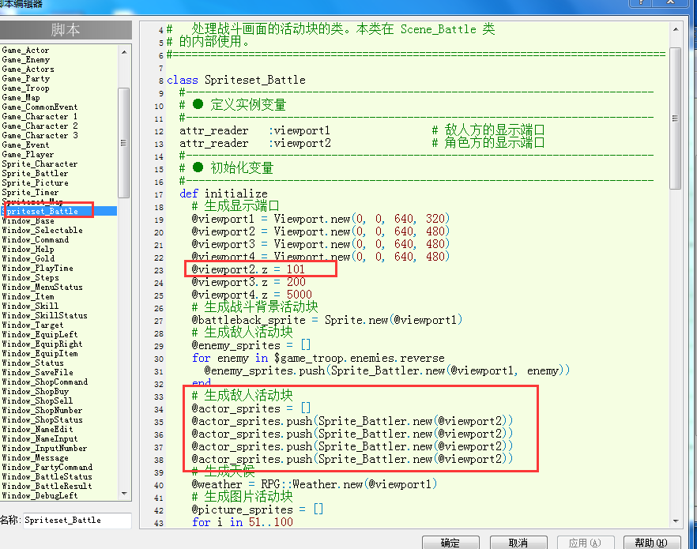Select the Game_Enemy script

tap(26, 59)
